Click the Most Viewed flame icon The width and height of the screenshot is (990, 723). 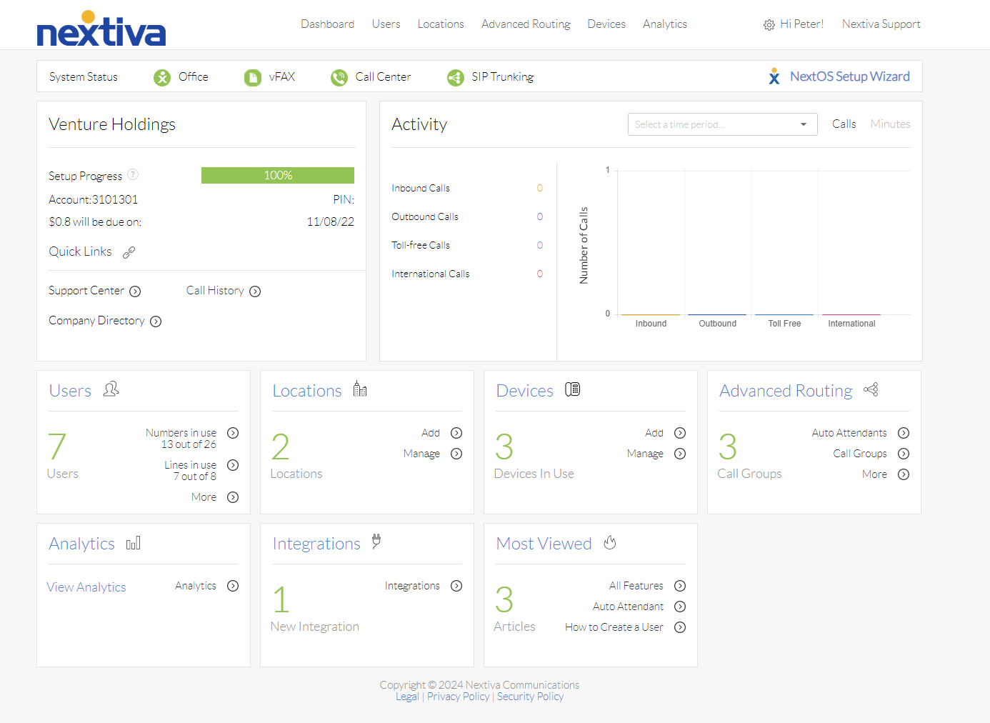609,542
